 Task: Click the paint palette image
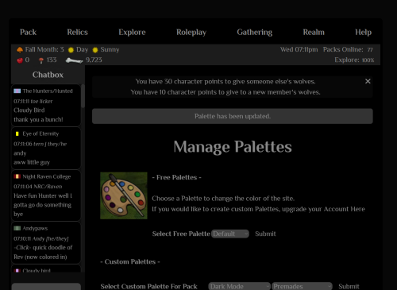click(124, 195)
